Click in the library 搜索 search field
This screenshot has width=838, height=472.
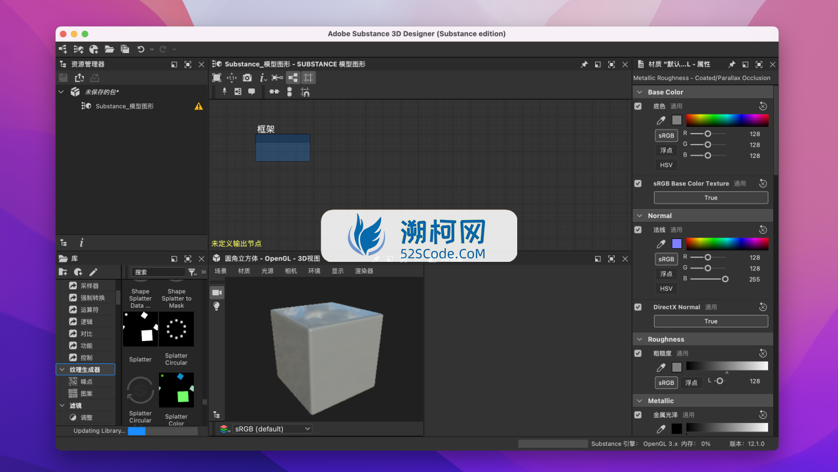click(x=159, y=272)
